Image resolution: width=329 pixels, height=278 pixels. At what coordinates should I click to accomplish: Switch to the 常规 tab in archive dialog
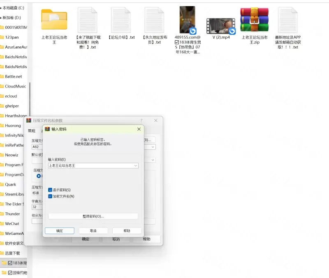(x=31, y=131)
